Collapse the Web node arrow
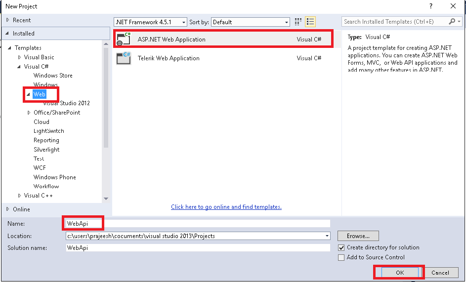The width and height of the screenshot is (466, 282). 29,94
